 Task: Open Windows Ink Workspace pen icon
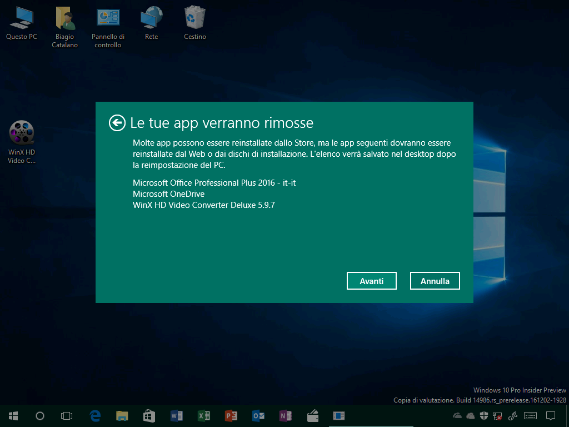513,416
